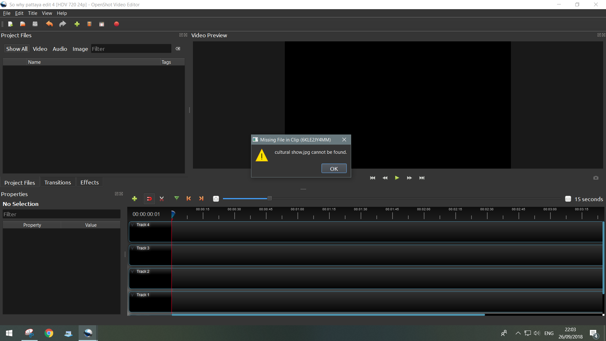The image size is (606, 341).
Task: Toggle the razor tool scissors icon
Action: pyautogui.click(x=162, y=199)
